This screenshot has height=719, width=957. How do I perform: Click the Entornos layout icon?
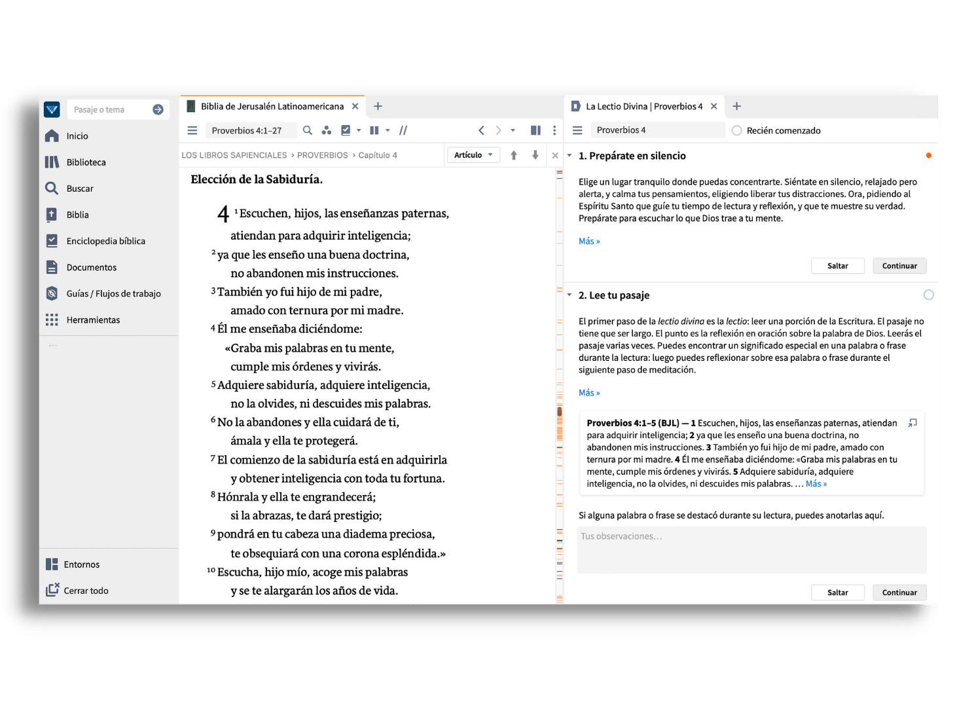point(52,564)
